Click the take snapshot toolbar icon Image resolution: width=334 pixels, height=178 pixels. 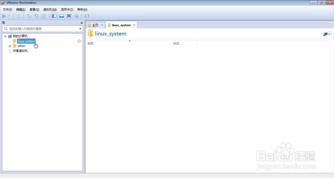(29, 16)
